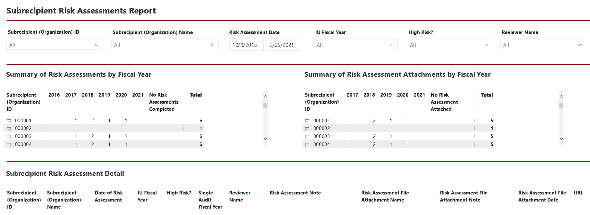Sort detail table by Reviewer Name column
This screenshot has width=590, height=215.
click(x=240, y=196)
